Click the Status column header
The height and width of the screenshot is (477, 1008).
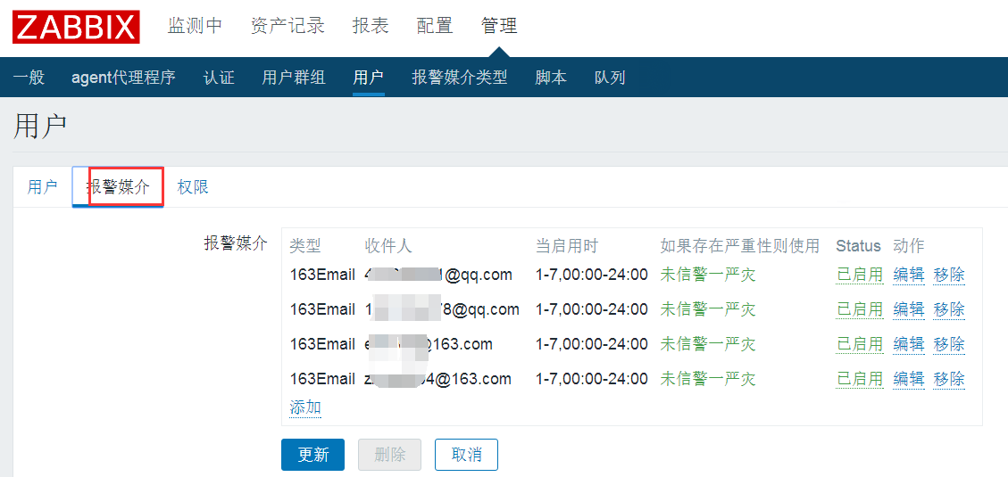point(858,245)
